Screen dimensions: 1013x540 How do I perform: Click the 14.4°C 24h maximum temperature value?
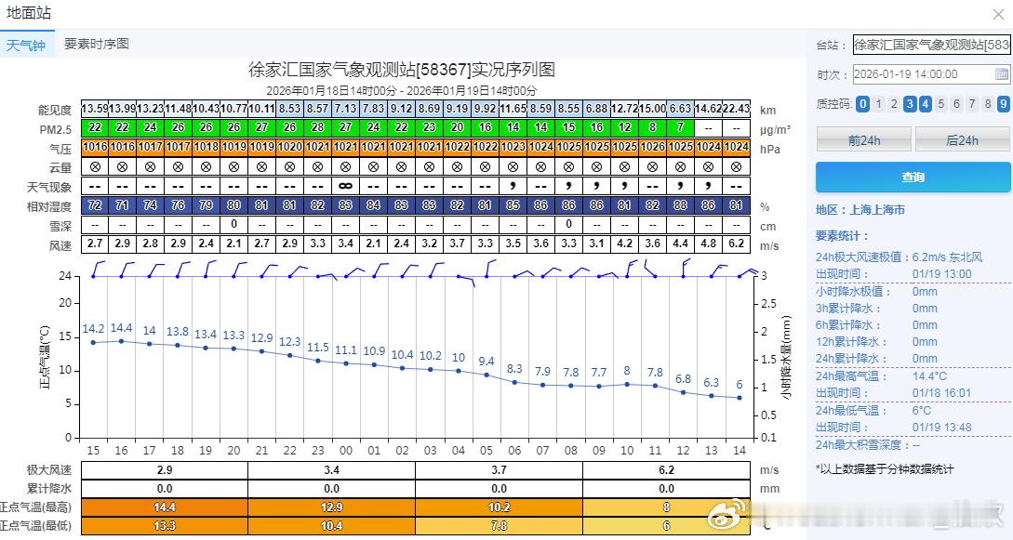[x=929, y=376]
